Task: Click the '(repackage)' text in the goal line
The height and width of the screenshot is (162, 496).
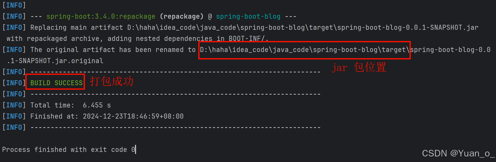Action: point(181,17)
